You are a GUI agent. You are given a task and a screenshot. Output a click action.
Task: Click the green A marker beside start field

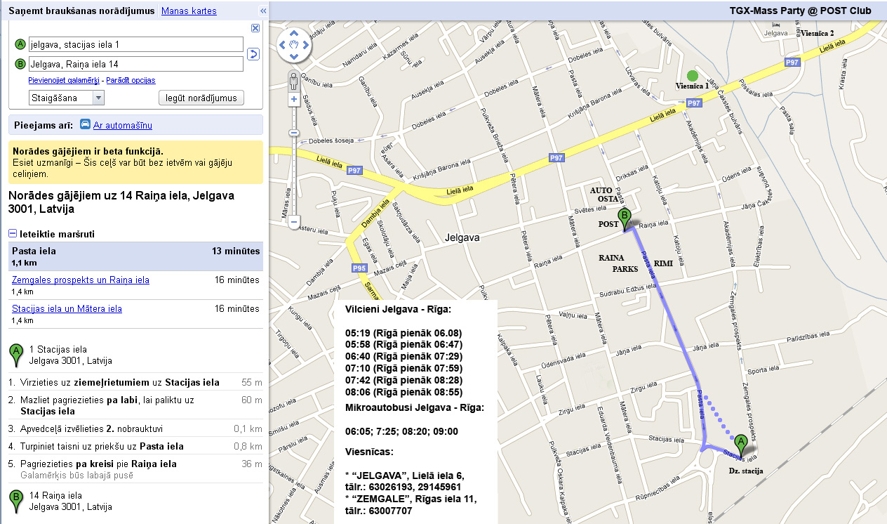click(20, 44)
